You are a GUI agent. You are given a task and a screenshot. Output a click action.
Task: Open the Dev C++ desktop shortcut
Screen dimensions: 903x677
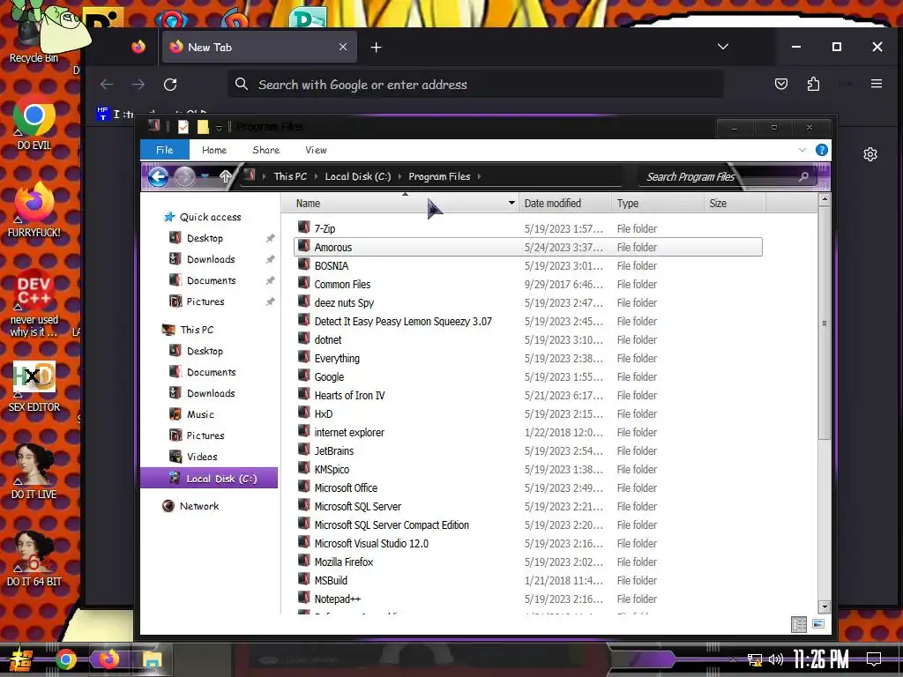[34, 303]
